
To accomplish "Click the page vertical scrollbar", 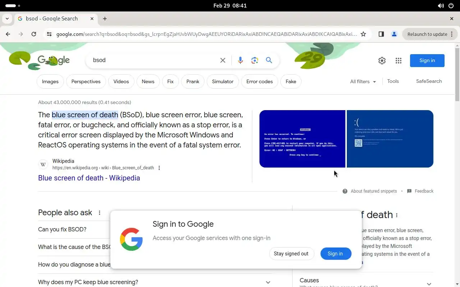I will click(457, 75).
